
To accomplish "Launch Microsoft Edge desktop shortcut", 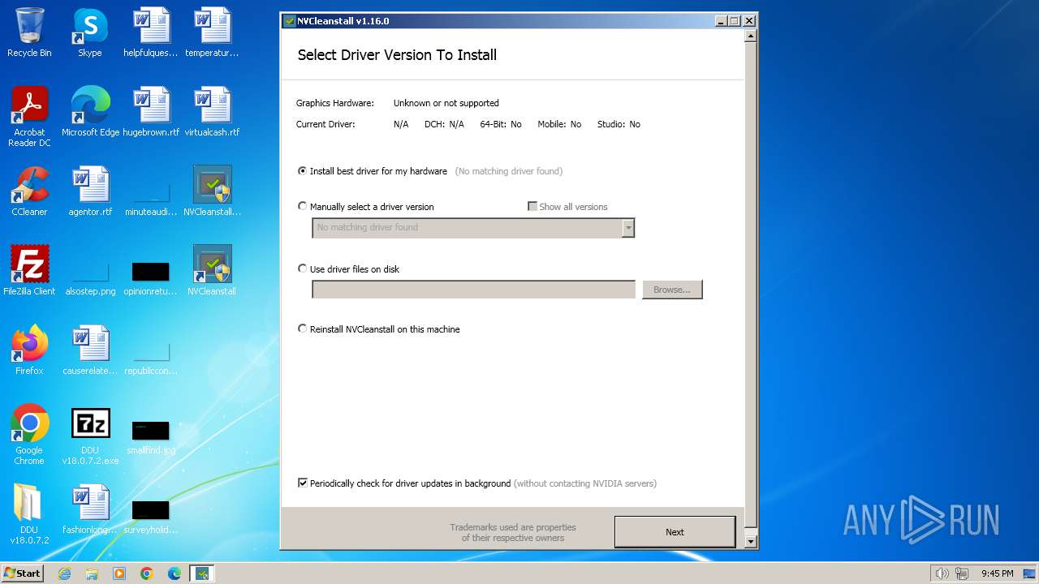I will (x=90, y=112).
